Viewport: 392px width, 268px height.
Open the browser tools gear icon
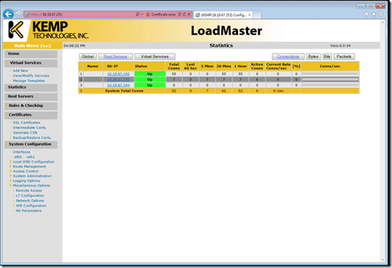(380, 13)
